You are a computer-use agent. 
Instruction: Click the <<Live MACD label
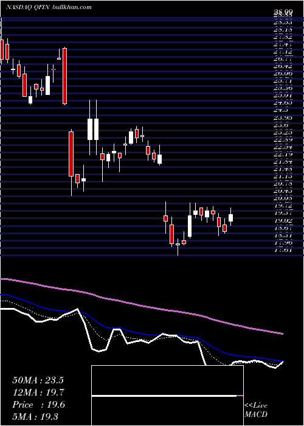pyautogui.click(x=256, y=410)
